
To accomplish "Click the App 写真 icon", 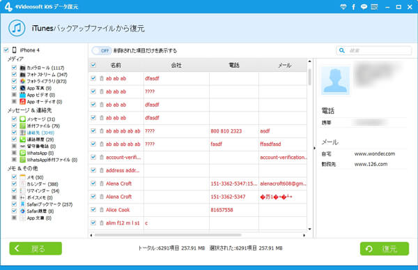I will (23, 88).
